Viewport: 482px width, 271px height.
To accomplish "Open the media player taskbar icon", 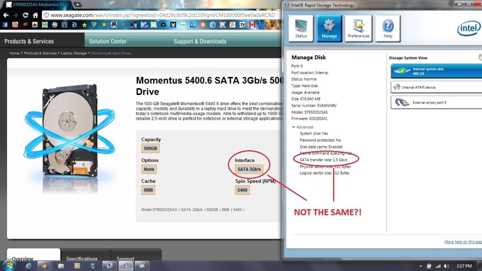I will click(x=77, y=265).
